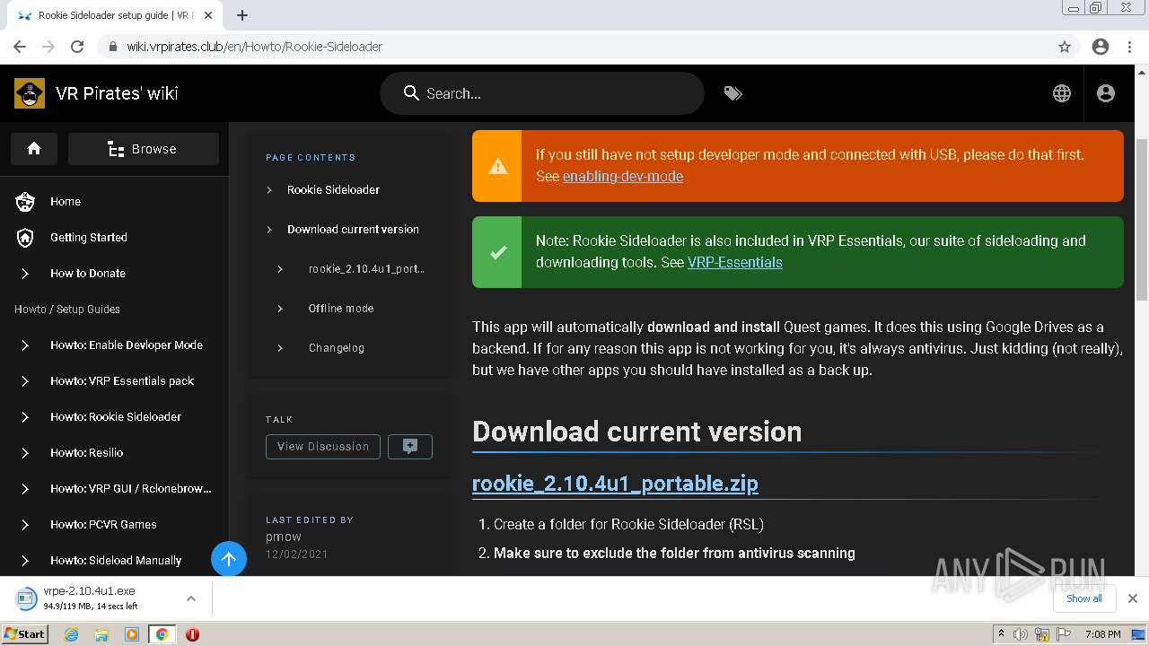Jump to Offline mode section
Image resolution: width=1149 pixels, height=646 pixels.
pyautogui.click(x=341, y=309)
